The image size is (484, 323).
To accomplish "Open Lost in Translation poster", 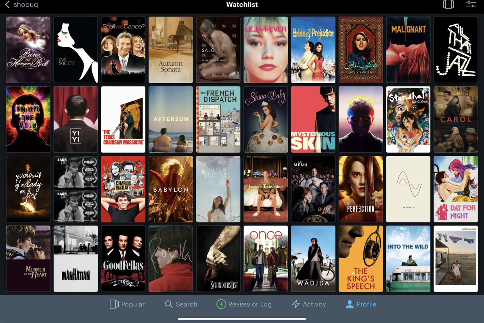I will click(266, 189).
